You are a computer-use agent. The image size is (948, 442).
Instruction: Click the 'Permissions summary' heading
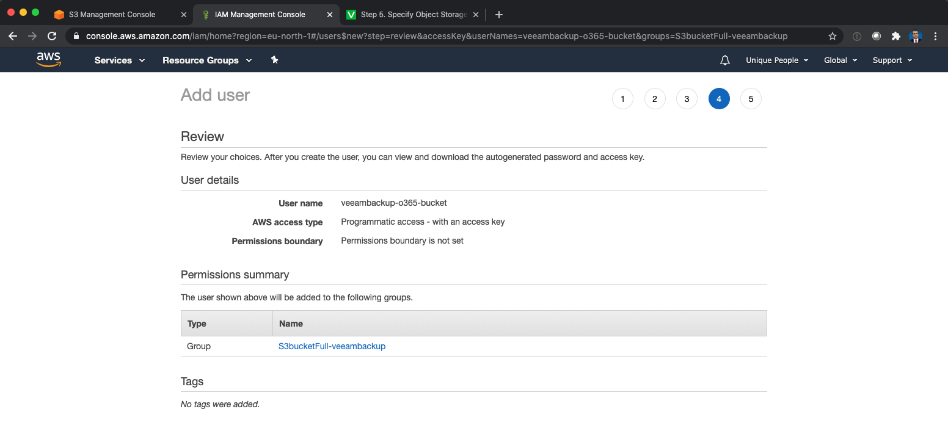point(235,275)
